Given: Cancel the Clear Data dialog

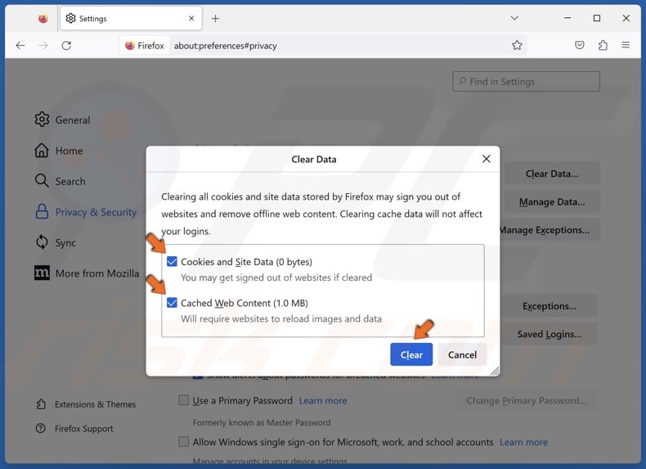Looking at the screenshot, I should (462, 354).
